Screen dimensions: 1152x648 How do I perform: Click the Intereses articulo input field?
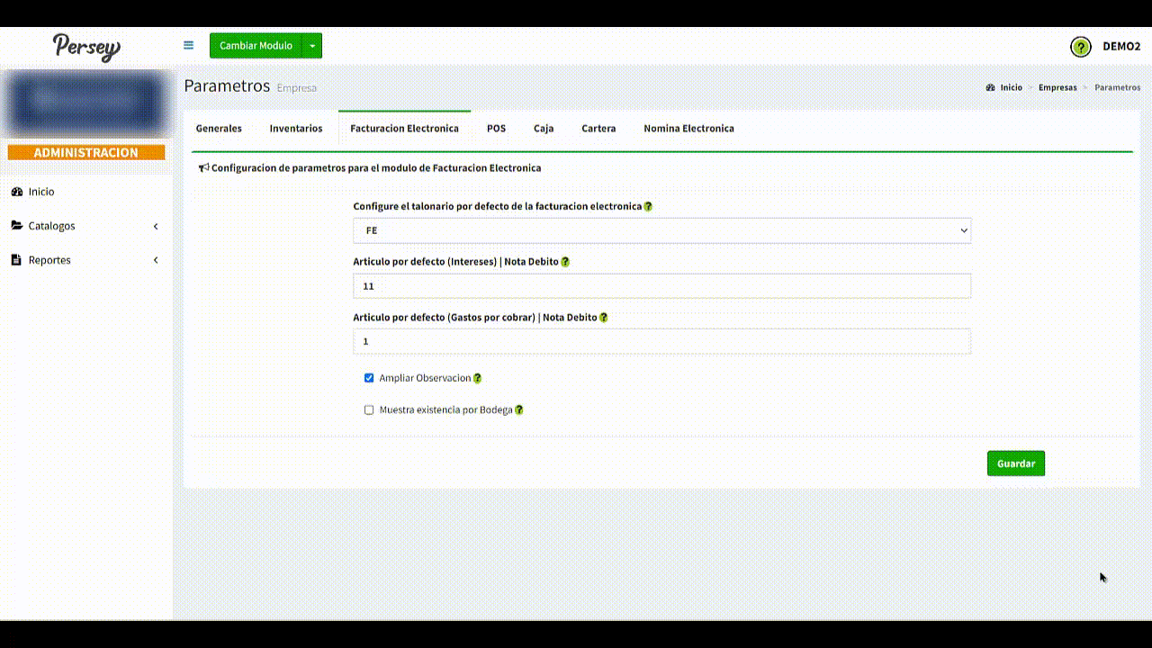[661, 286]
